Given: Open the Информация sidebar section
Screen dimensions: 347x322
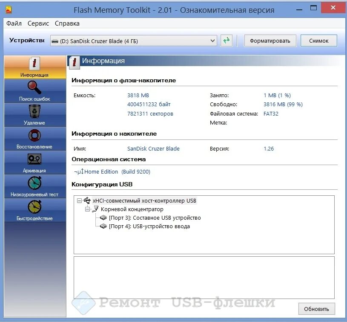Looking at the screenshot, I should (x=35, y=67).
